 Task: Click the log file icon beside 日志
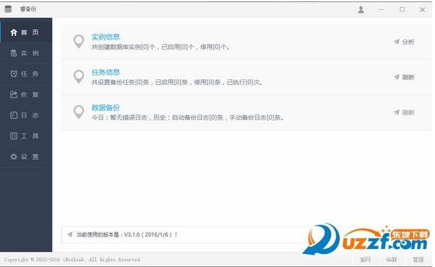tap(14, 115)
